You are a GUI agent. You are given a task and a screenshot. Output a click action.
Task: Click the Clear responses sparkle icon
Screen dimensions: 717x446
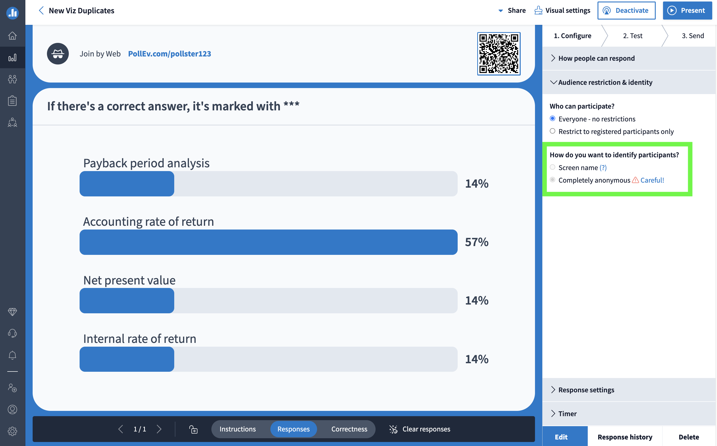click(393, 429)
